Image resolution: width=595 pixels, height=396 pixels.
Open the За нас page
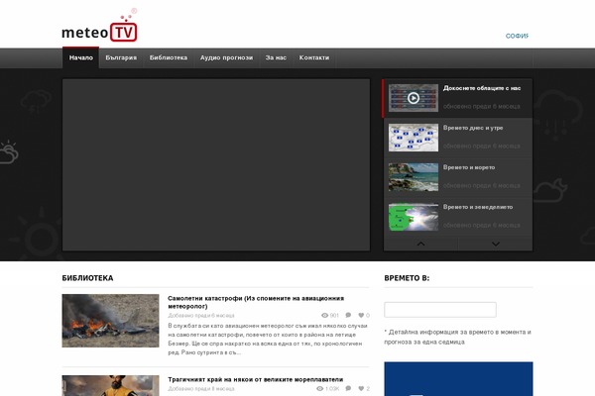[276, 57]
